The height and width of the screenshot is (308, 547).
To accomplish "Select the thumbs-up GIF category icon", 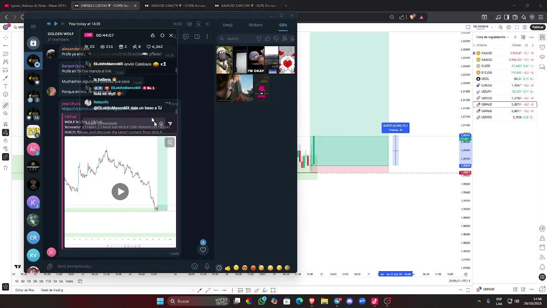I will (x=267, y=38).
